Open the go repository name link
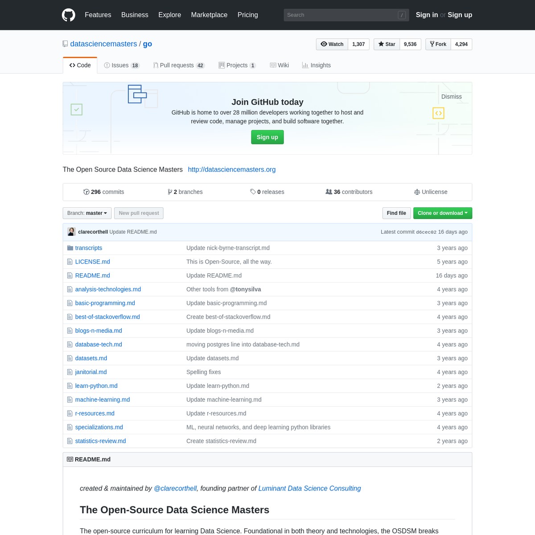The image size is (535, 535). tap(148, 44)
